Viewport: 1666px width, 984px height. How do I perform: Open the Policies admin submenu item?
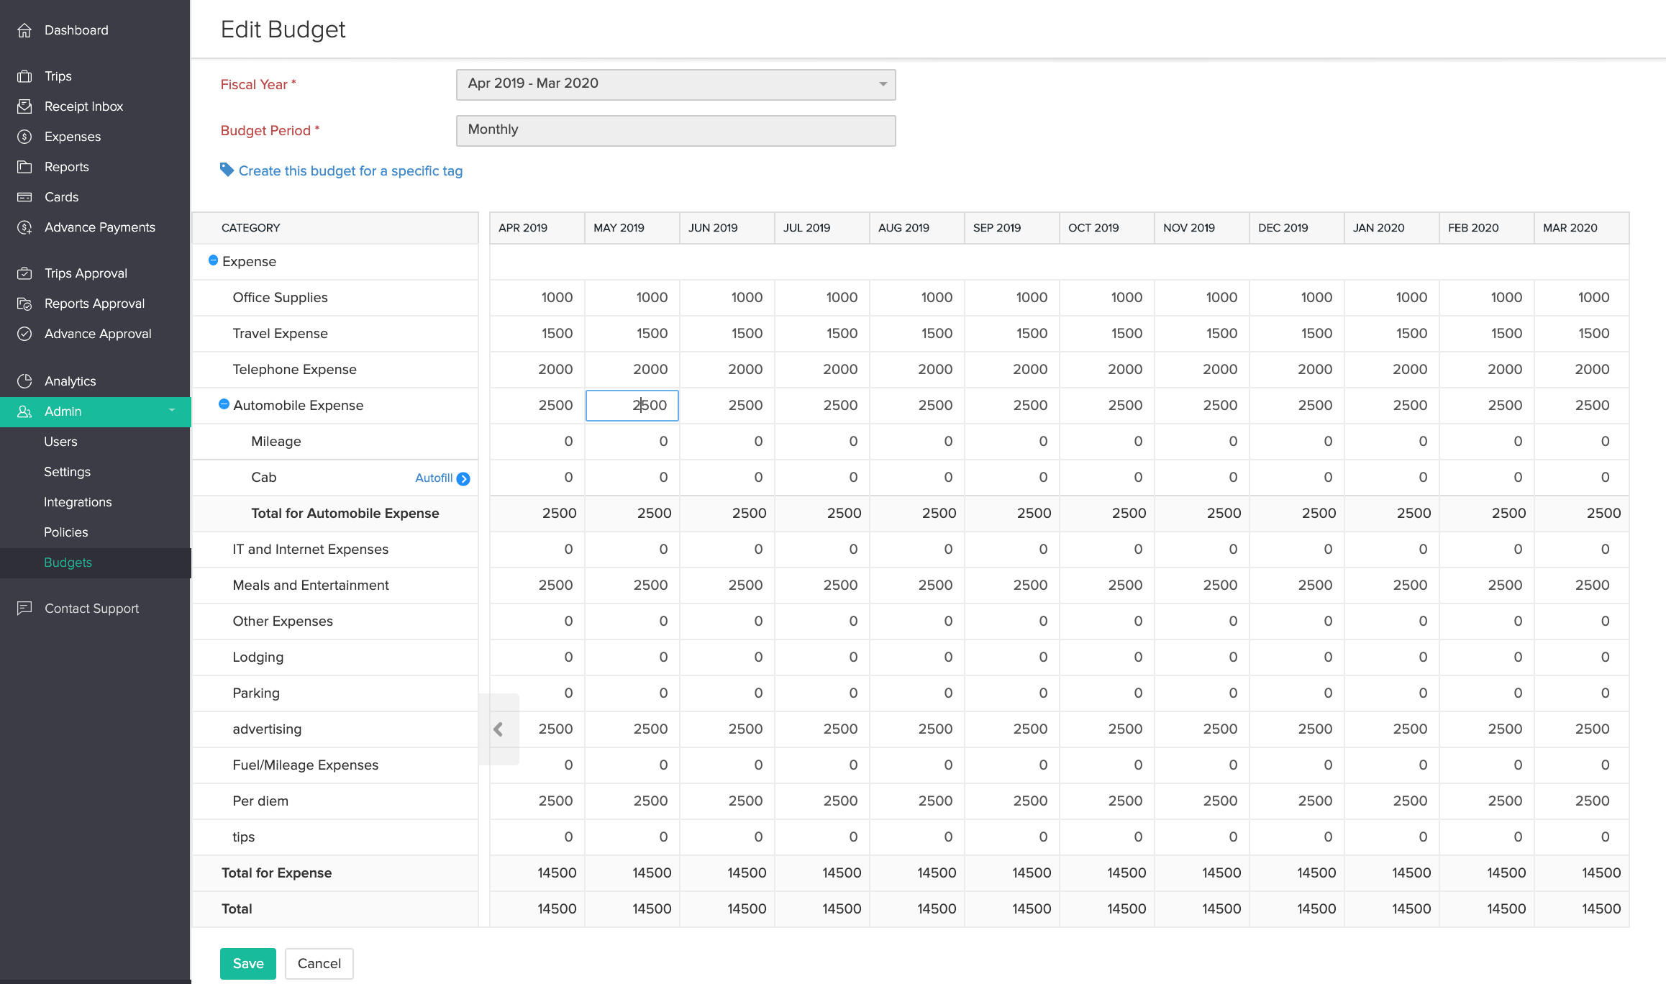[65, 532]
